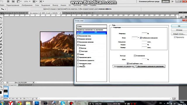
Task: Enable Наложение цвета checkbox
Action: coord(78,57)
